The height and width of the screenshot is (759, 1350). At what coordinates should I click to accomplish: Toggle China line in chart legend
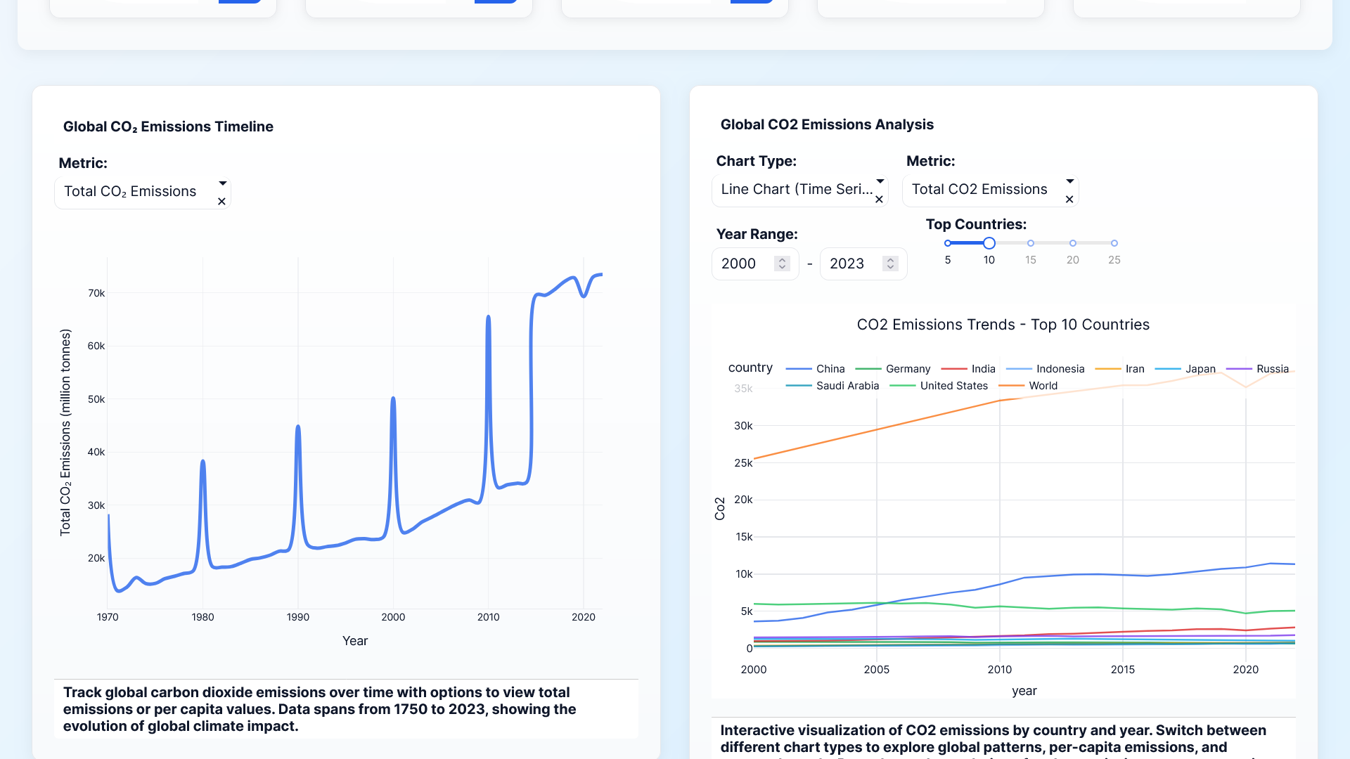830,369
